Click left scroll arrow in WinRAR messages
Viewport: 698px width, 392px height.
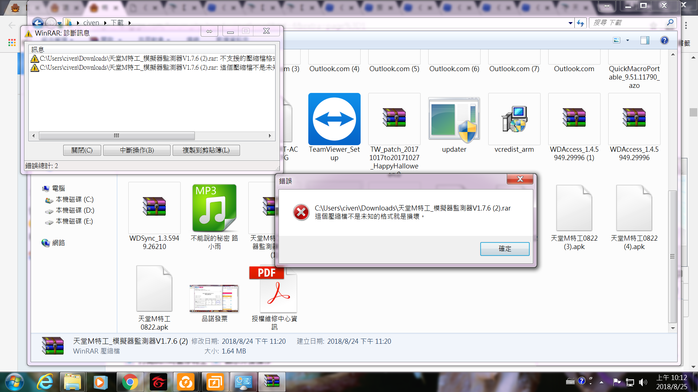tap(33, 136)
